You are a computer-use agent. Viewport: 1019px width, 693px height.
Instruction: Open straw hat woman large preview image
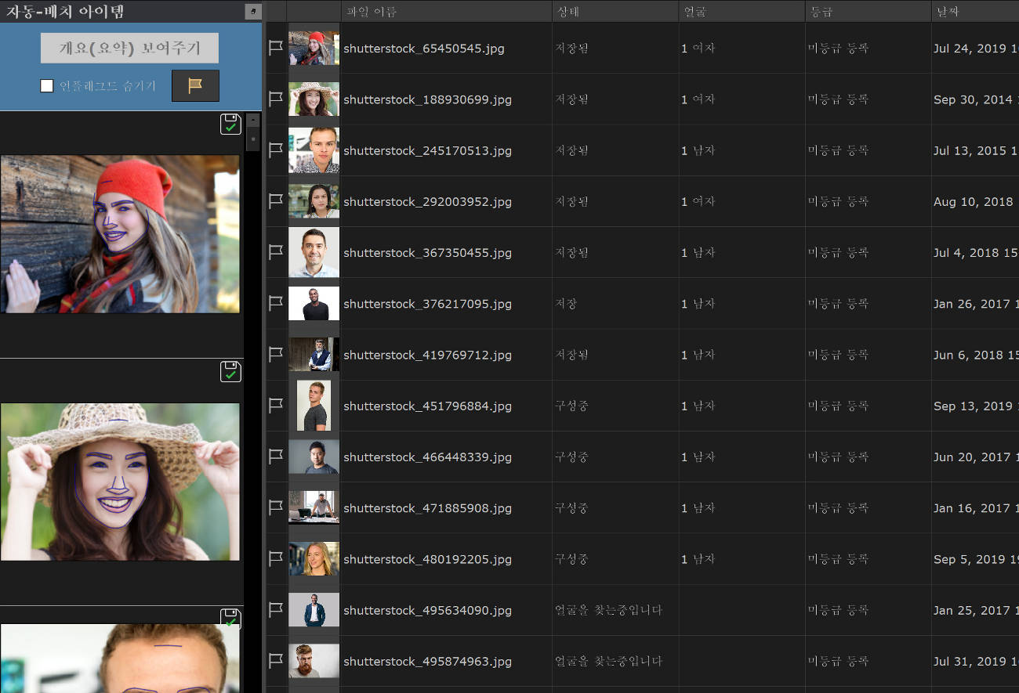120,482
